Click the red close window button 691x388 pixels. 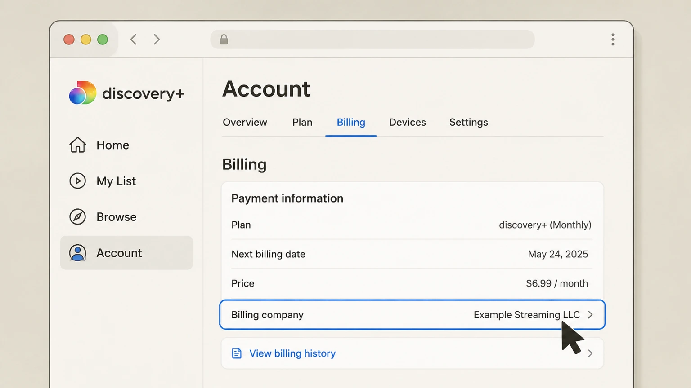click(69, 40)
